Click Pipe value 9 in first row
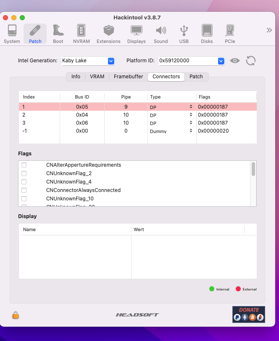Screen dimensions: 279x341 (126, 107)
